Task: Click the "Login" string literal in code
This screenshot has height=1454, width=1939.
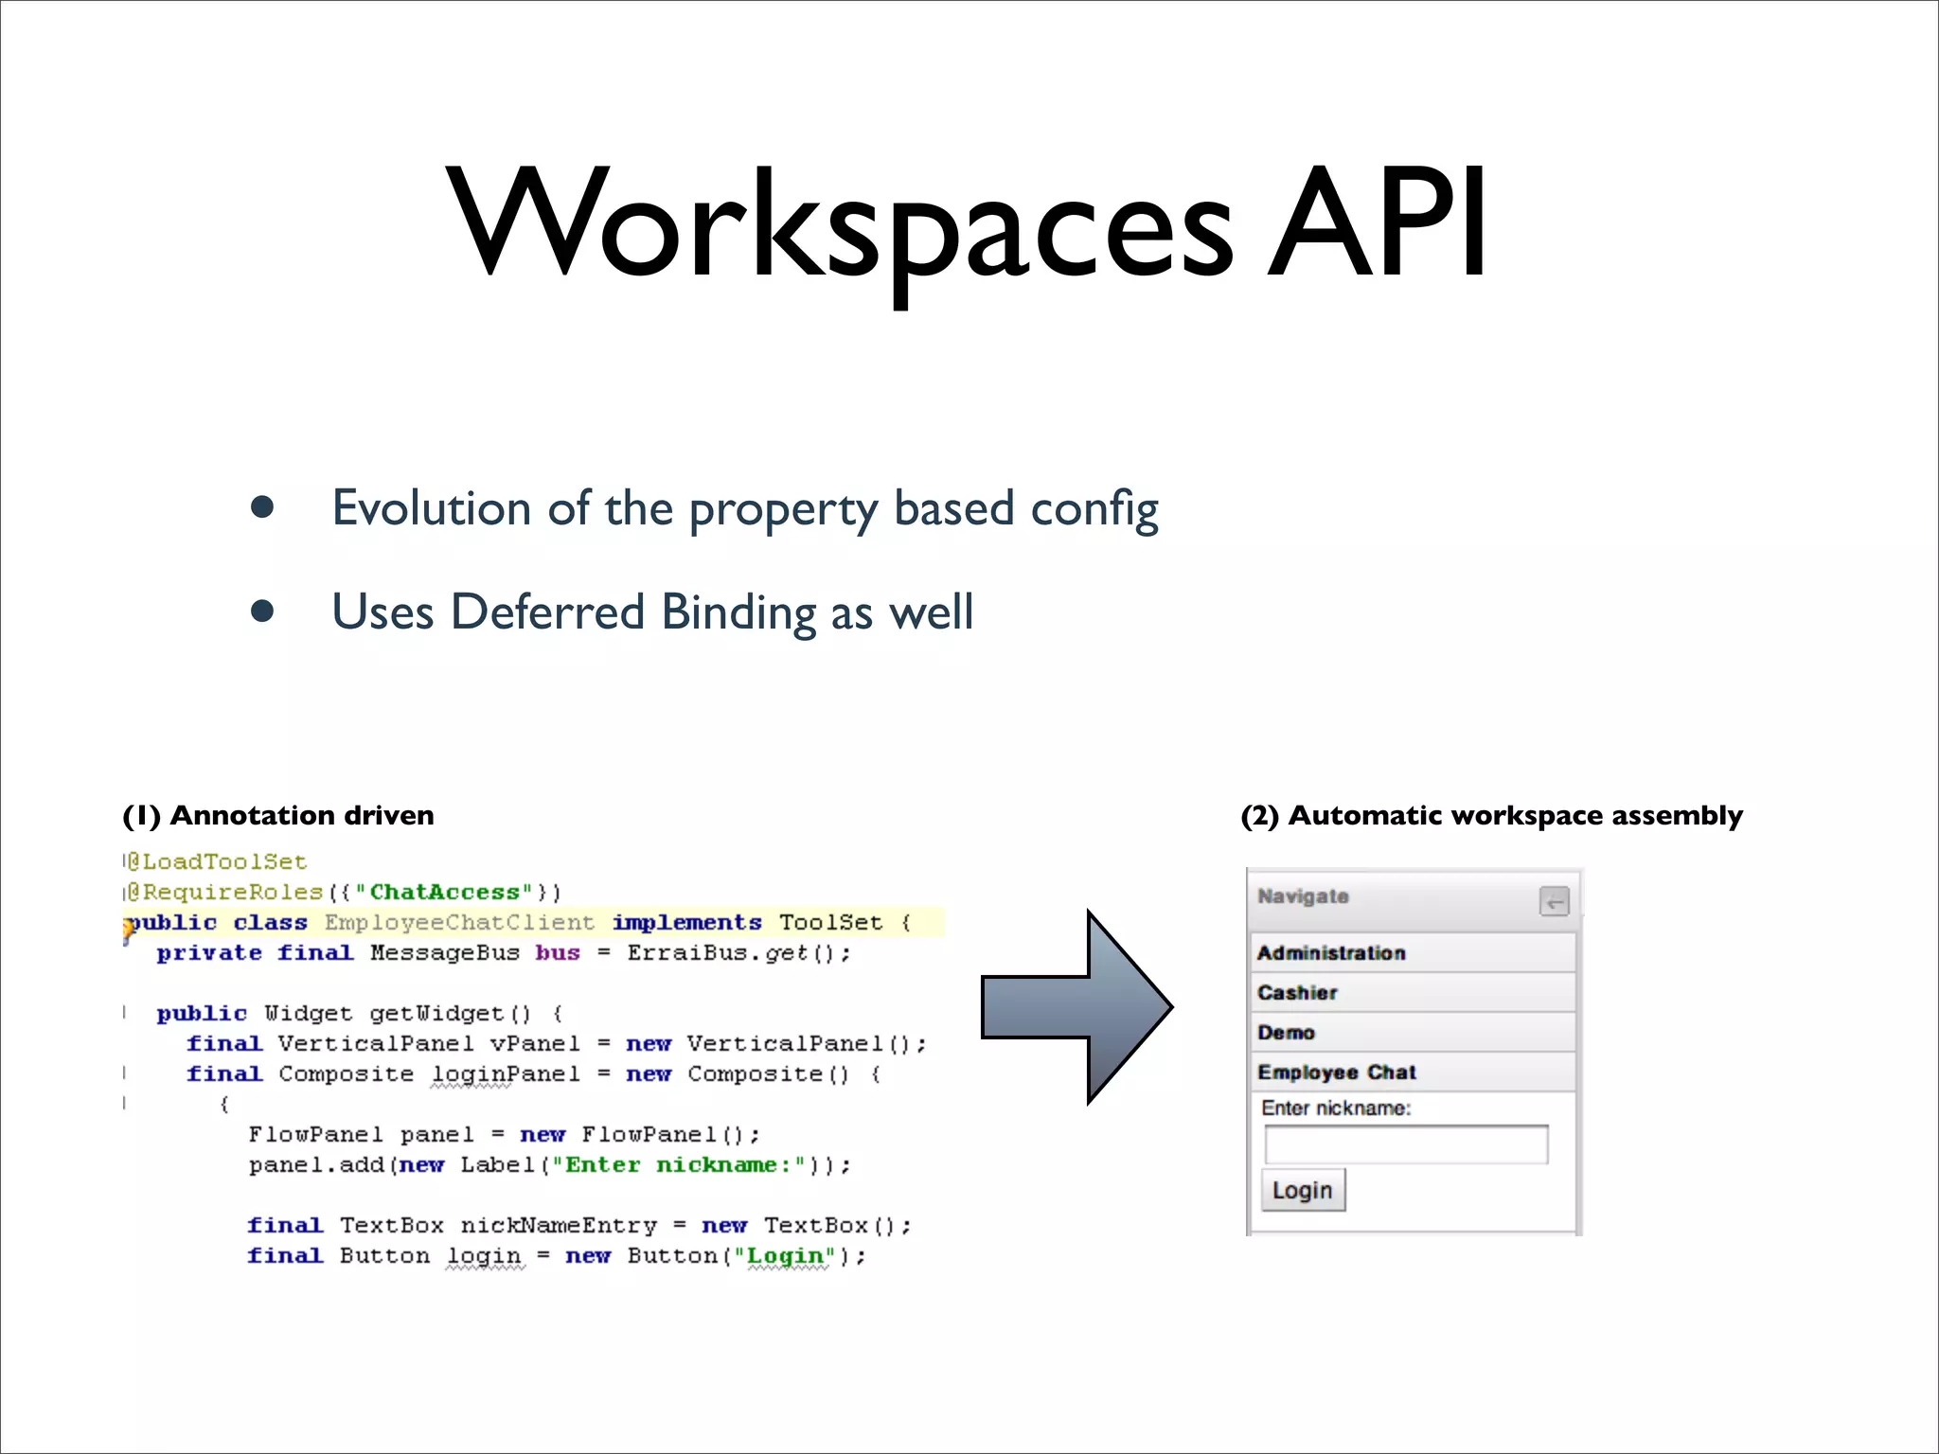Action: 785,1256
